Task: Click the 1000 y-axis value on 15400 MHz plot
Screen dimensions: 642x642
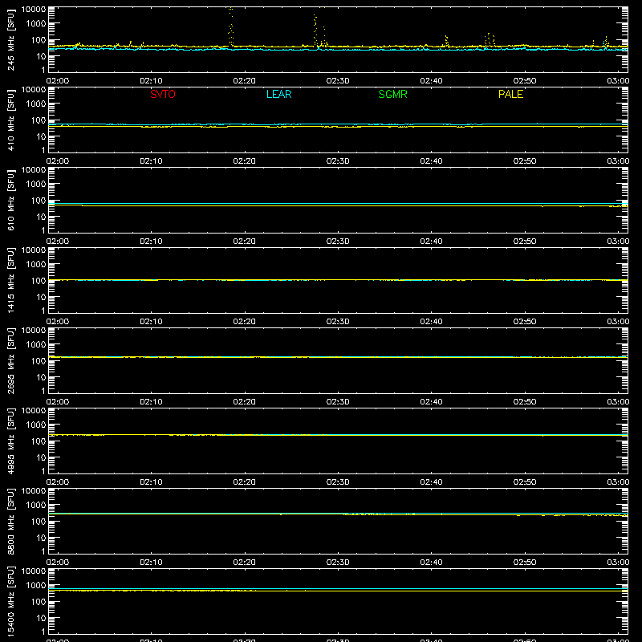Action: click(36, 586)
